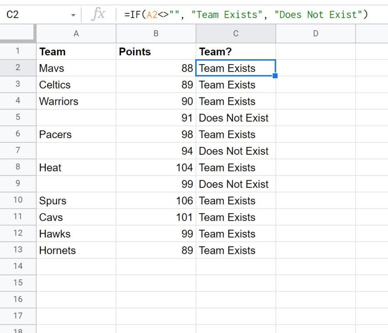The image size is (388, 333).
Task: Select the points cell with 101
Action: (156, 217)
